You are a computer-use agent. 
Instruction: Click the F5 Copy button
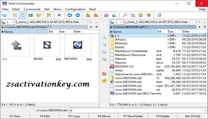pyautogui.click(x=74, y=116)
